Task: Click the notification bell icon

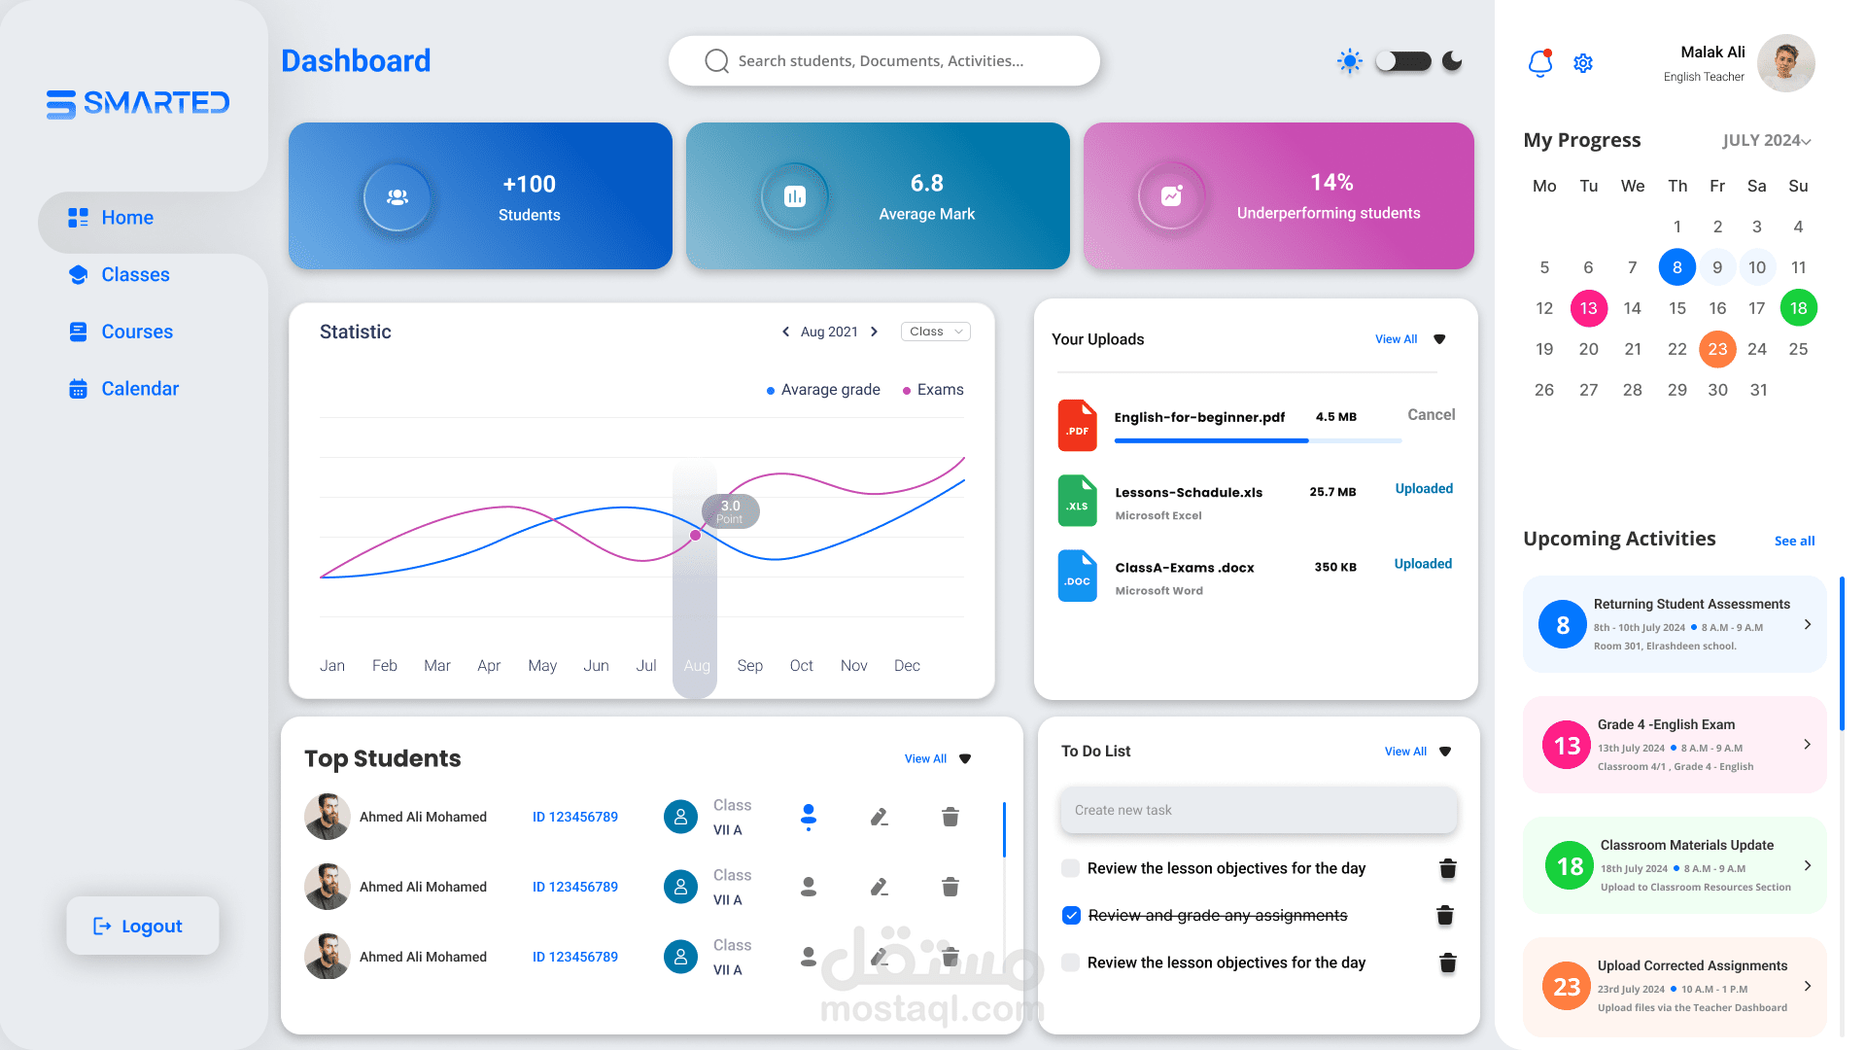Action: (1539, 61)
